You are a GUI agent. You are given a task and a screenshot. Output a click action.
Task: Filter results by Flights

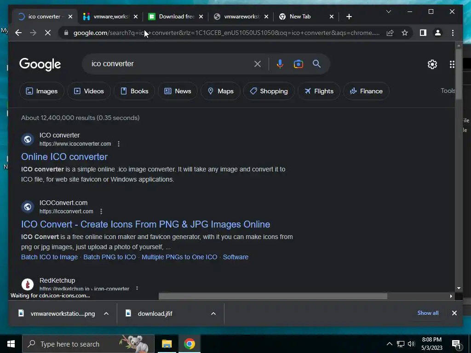(x=319, y=91)
